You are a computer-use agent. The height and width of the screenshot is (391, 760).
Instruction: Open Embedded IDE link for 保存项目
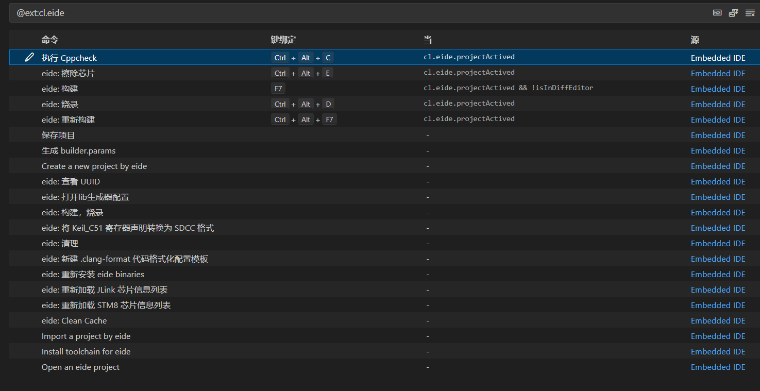[x=718, y=135]
